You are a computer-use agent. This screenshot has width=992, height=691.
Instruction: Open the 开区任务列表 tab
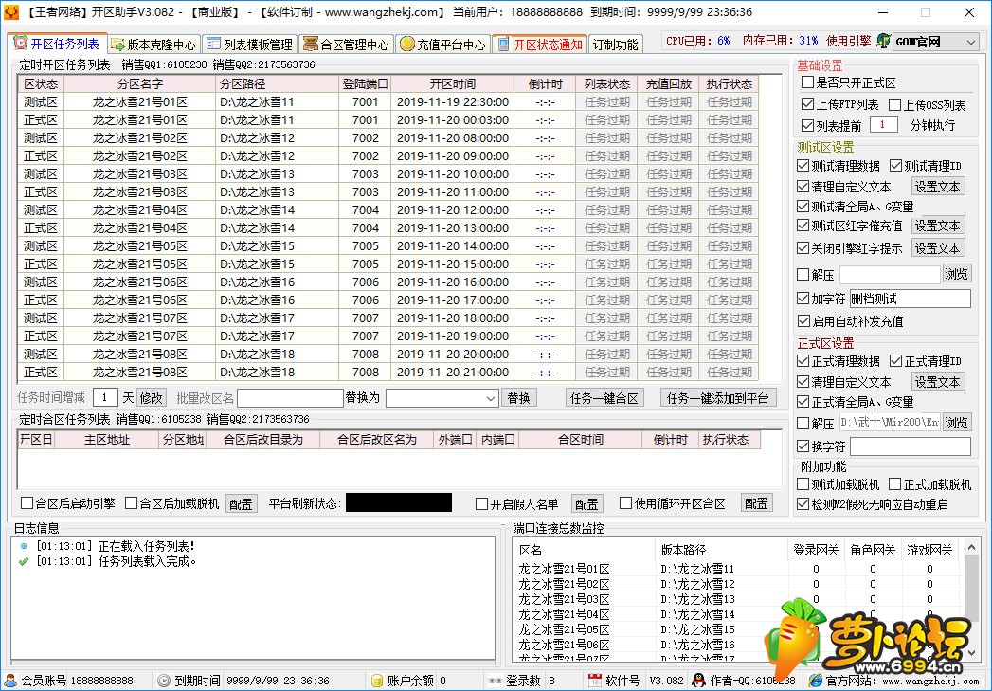(x=59, y=44)
